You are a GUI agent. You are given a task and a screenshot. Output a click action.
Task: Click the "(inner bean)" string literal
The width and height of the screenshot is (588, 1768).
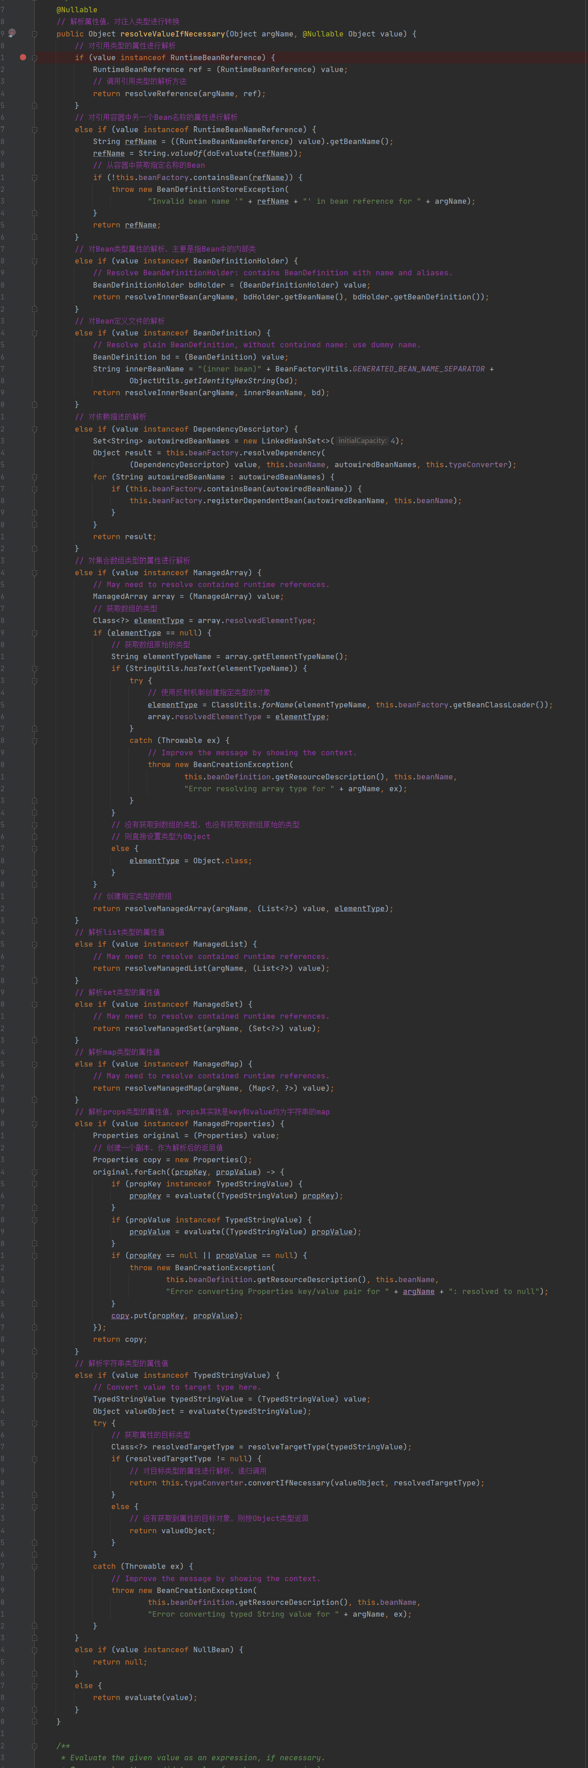pos(230,369)
